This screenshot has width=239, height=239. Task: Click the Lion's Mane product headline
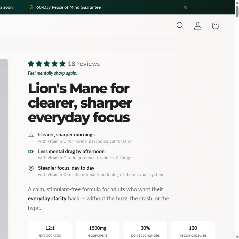(x=80, y=103)
